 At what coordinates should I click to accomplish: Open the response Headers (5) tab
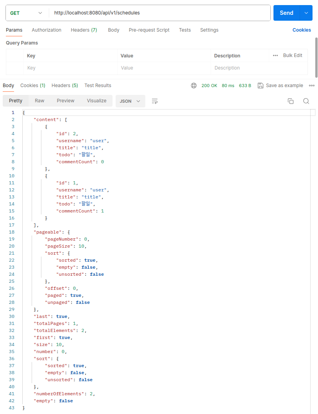coord(65,86)
